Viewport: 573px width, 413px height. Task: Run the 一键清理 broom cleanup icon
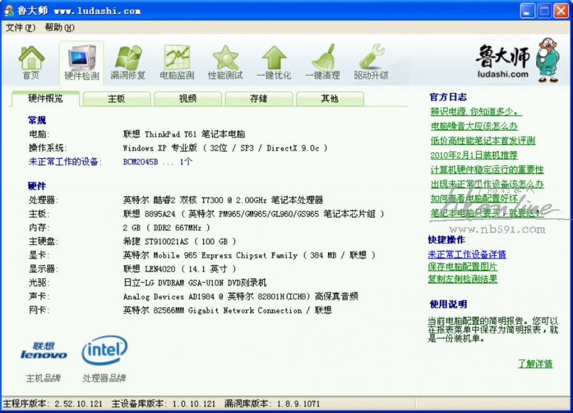pyautogui.click(x=322, y=62)
